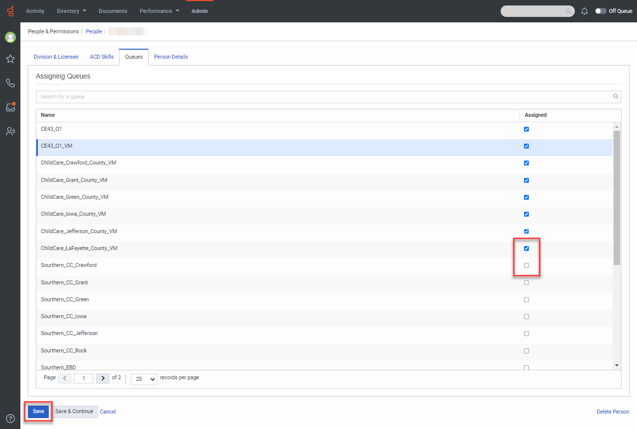Switch to Division & Licenses tab

[x=56, y=57]
